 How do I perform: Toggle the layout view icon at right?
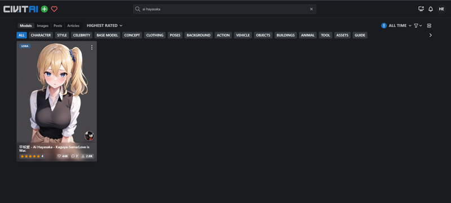pyautogui.click(x=429, y=25)
